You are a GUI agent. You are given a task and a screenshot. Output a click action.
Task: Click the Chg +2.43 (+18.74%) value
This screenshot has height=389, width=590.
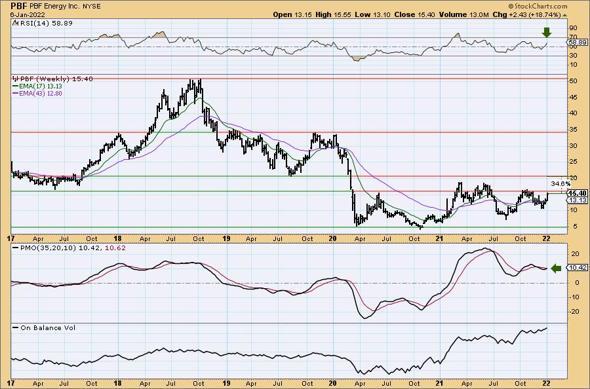coord(527,14)
